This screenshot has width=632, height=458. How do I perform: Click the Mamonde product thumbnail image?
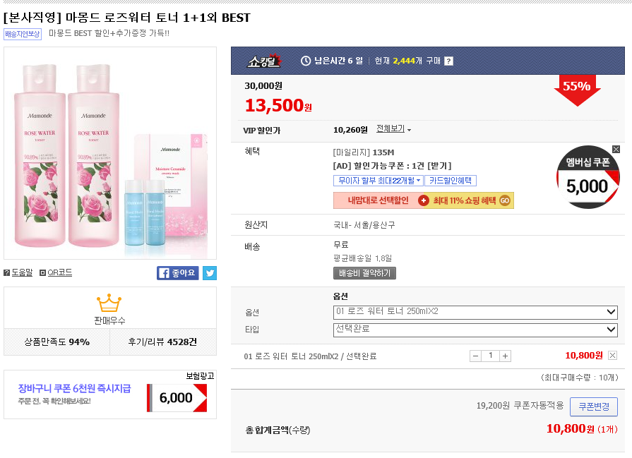[110, 153]
